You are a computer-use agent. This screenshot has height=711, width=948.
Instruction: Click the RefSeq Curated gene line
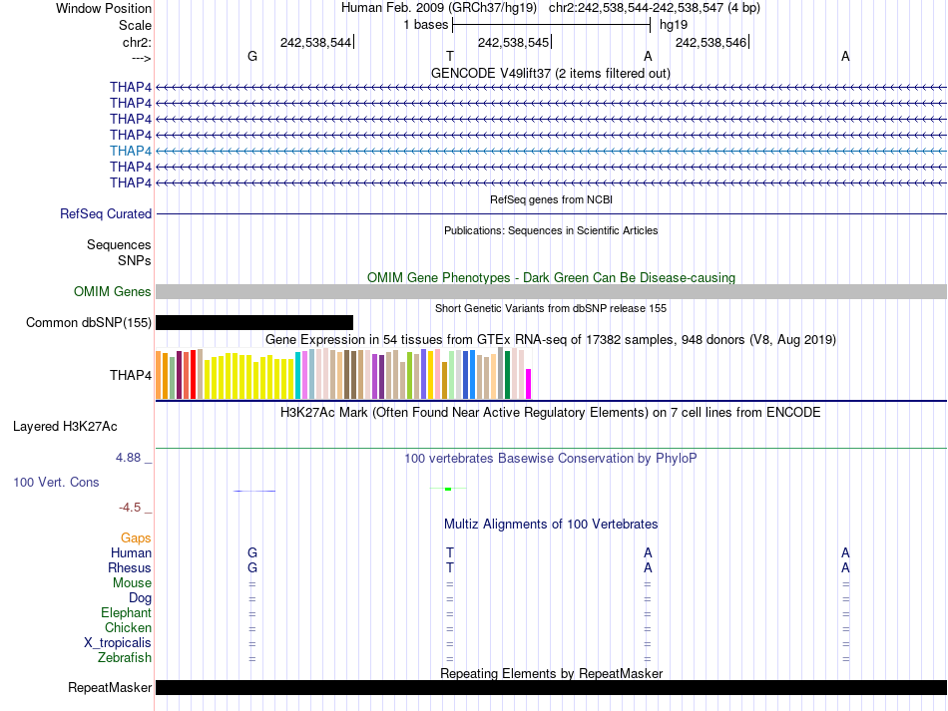(551, 213)
